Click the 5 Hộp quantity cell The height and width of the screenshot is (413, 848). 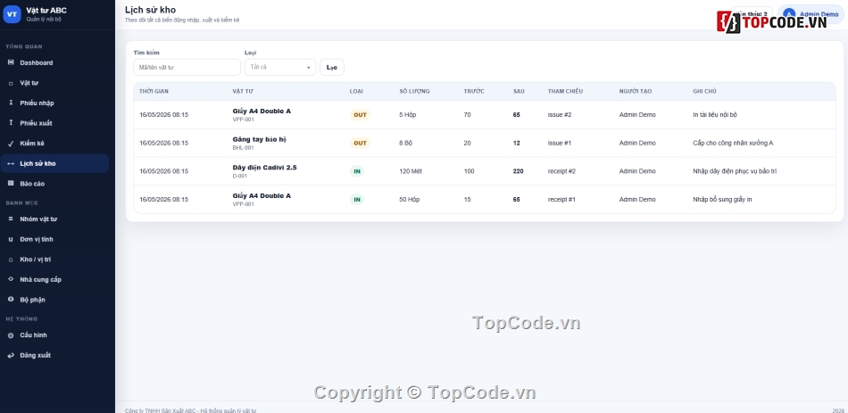tap(408, 114)
